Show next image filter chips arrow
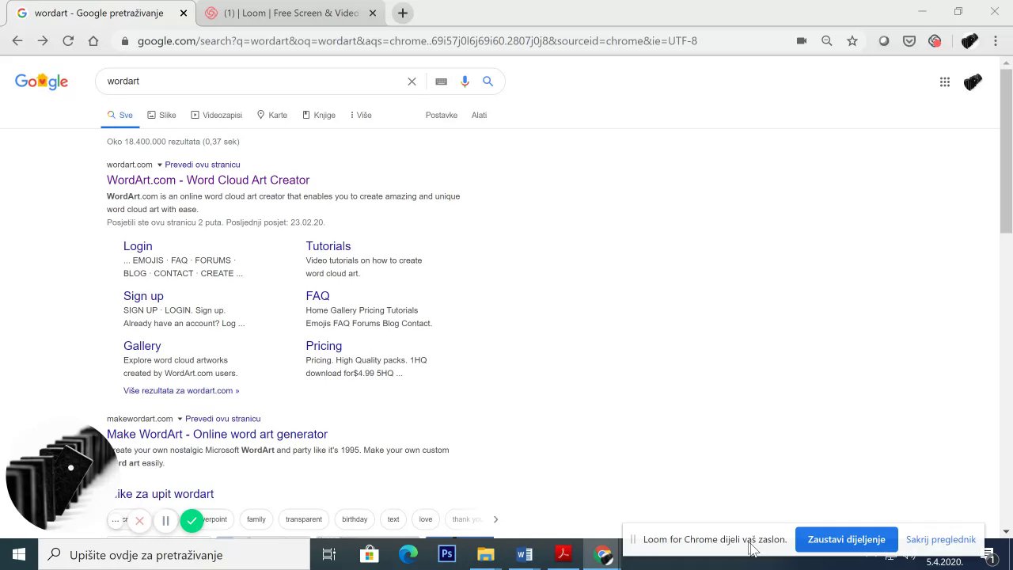This screenshot has height=570, width=1013. 495,519
